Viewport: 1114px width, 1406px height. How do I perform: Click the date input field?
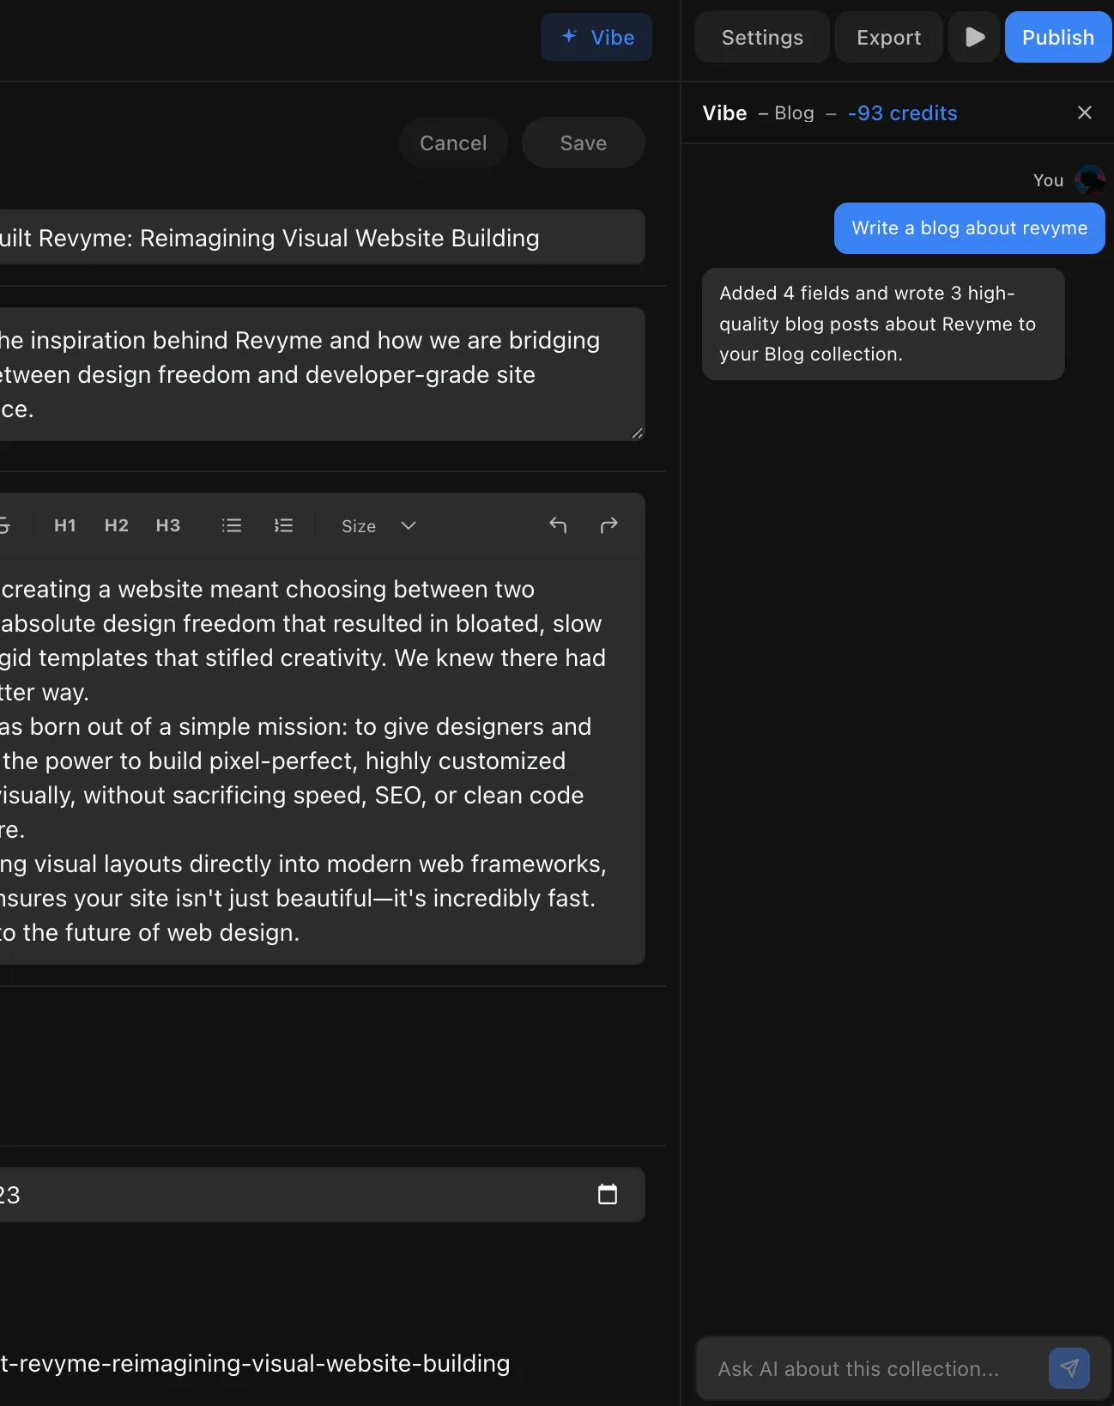tap(321, 1194)
